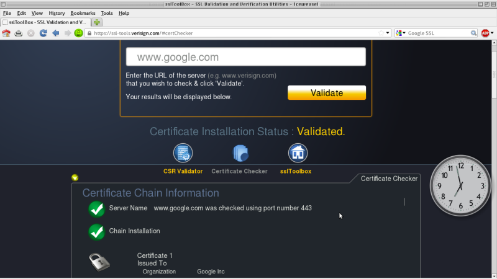Click the Certificate Checker link text

(239, 171)
